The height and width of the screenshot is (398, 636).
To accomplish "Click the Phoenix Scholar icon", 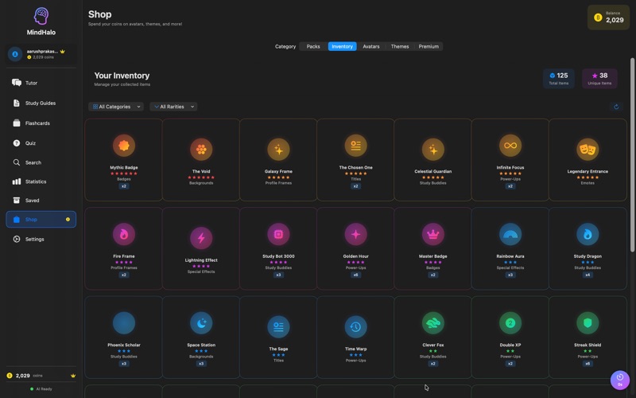I will tap(124, 323).
